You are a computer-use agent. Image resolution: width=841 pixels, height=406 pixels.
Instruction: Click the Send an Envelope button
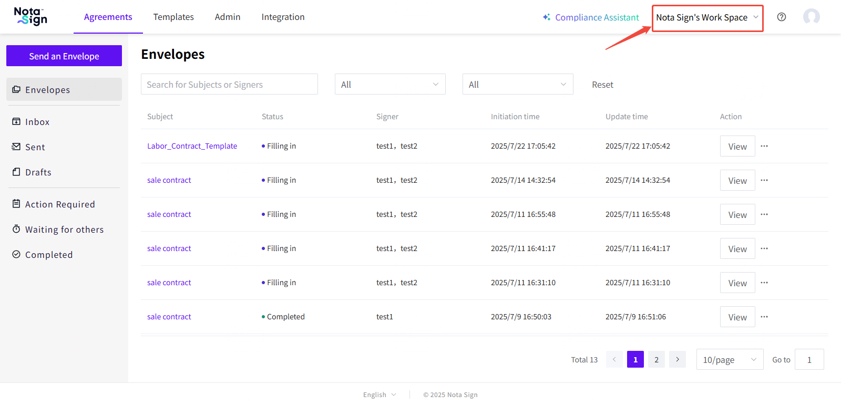coord(64,56)
